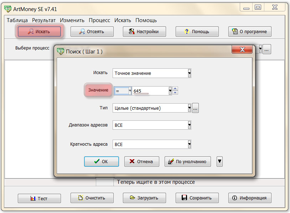Click the value field containing 645

coord(150,91)
